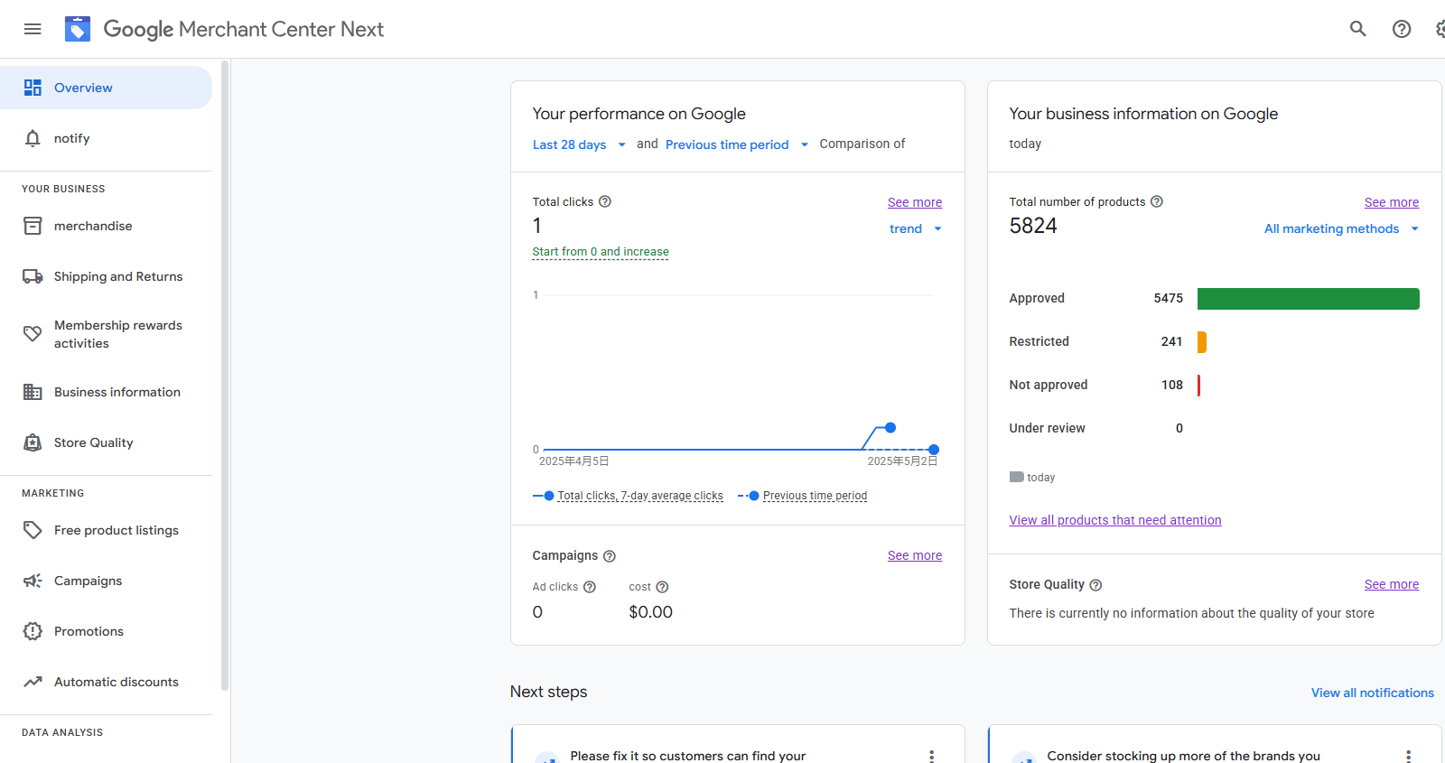Open Free product listings page
Screen dimensions: 1445x763
(x=106, y=530)
